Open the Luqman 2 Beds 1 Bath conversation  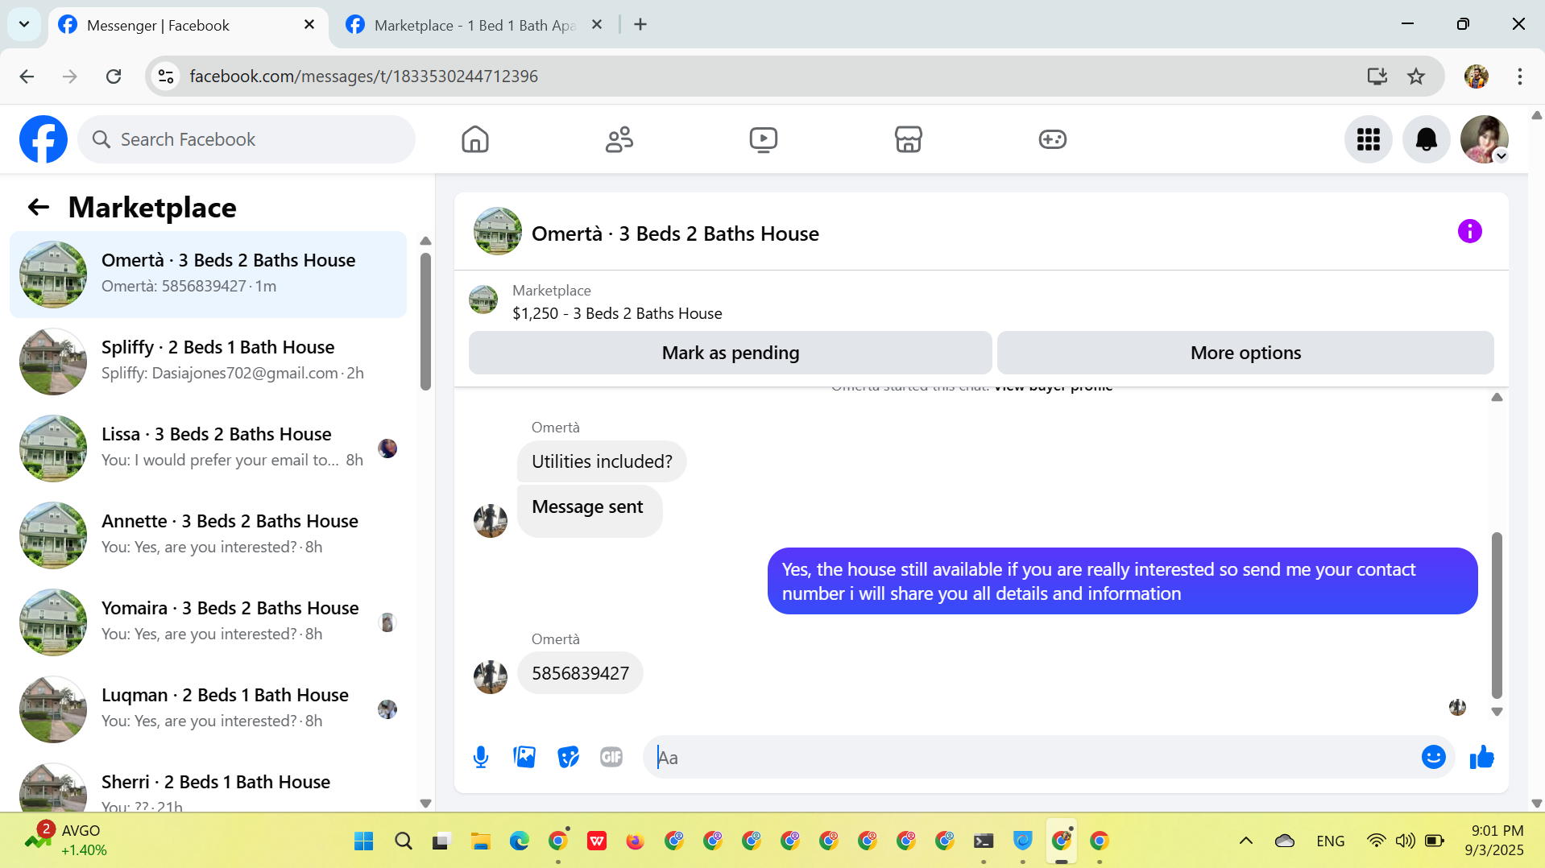click(208, 709)
